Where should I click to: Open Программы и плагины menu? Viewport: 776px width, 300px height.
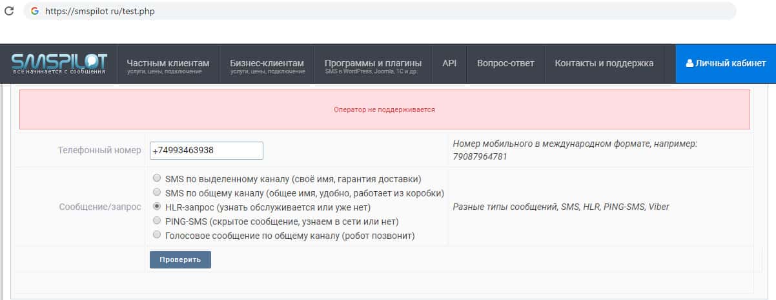[373, 64]
